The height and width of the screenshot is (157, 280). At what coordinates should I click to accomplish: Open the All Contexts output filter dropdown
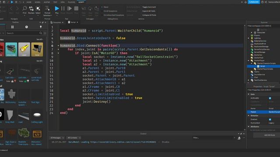(73, 138)
